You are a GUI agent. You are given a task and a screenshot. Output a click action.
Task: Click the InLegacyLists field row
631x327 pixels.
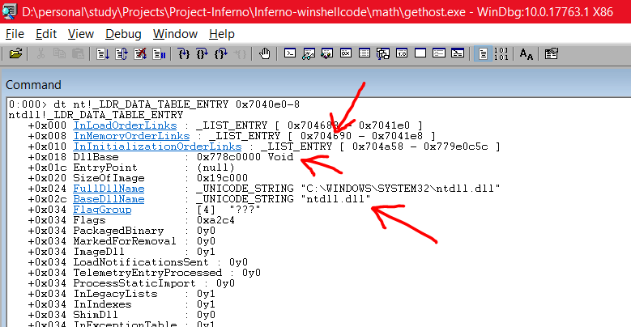122,294
